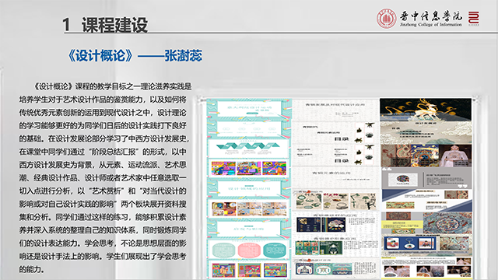Click the line starting '响还是设计手法上的影响'

point(103,256)
